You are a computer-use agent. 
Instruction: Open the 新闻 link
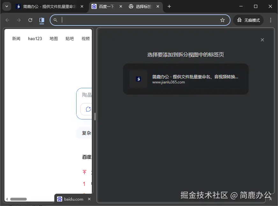16,39
